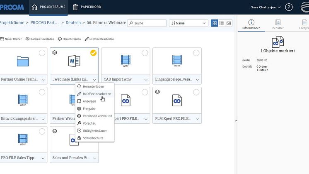Click version stack icon on _Webinare tile
Image resolution: width=309 pixels, height=174 pixels.
pyautogui.click(x=55, y=53)
